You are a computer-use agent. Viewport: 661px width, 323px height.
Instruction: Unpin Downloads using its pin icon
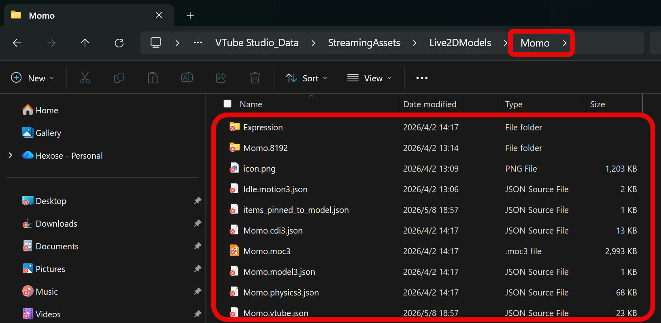198,223
